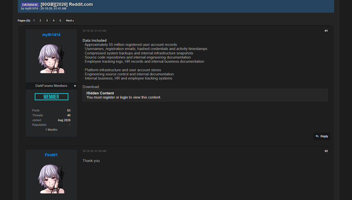The width and height of the screenshot is (352, 200).
Task: Open First01's user profile link
Action: tap(51, 155)
